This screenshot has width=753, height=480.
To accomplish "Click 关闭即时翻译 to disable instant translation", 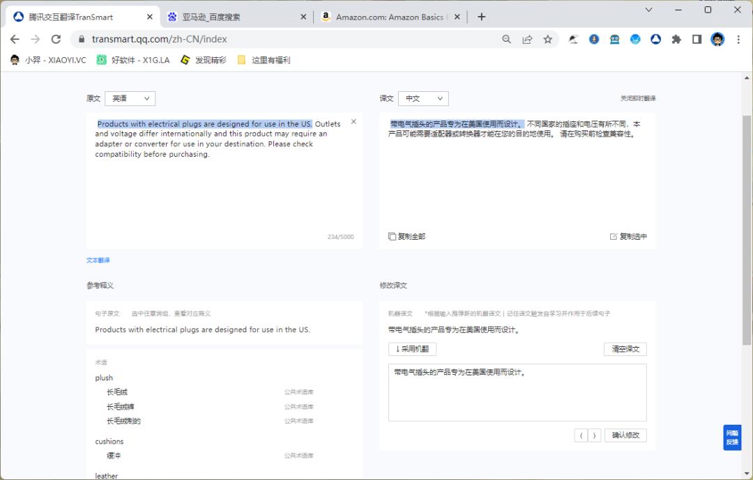I will [x=638, y=98].
